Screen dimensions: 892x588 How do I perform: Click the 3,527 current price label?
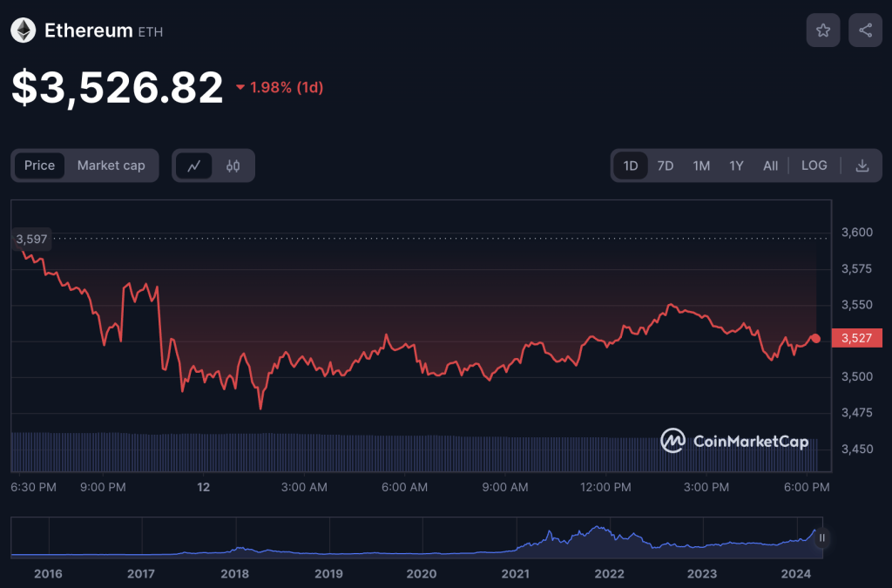tap(857, 338)
